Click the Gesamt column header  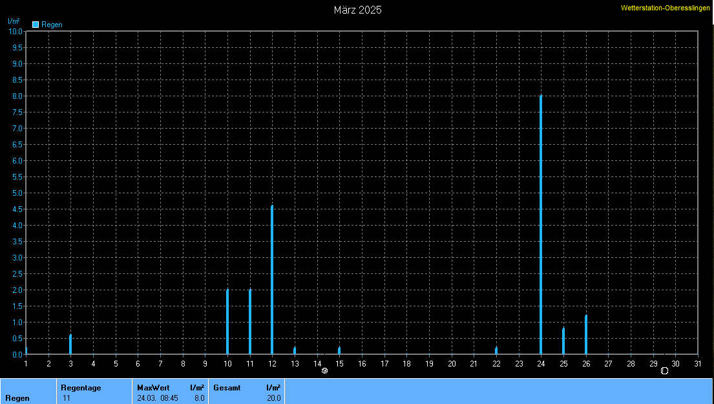pyautogui.click(x=227, y=388)
